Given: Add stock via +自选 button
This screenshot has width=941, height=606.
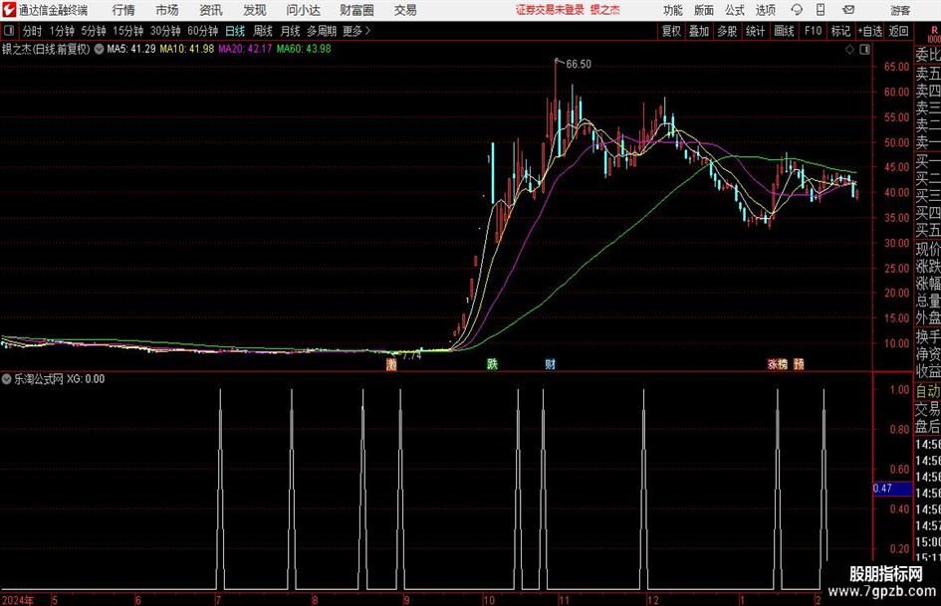Looking at the screenshot, I should [x=869, y=31].
